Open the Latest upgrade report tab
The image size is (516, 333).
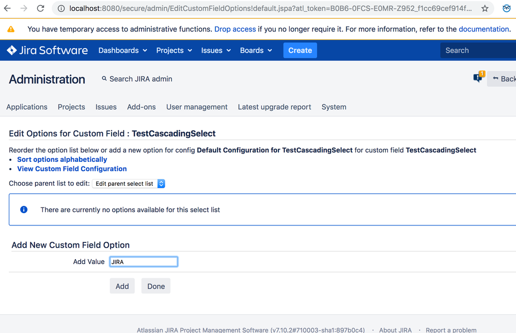pos(274,107)
